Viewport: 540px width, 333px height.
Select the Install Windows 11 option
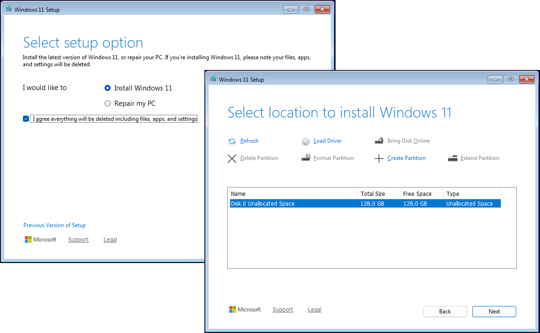[x=107, y=88]
